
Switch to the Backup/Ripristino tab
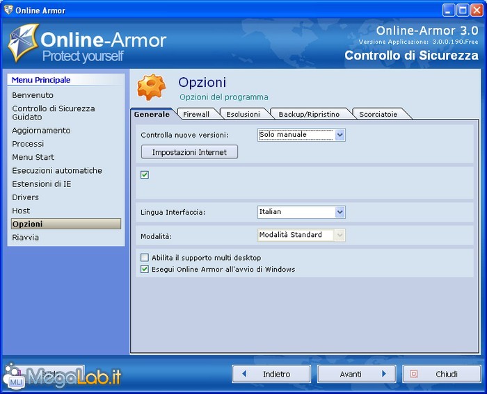(309, 114)
